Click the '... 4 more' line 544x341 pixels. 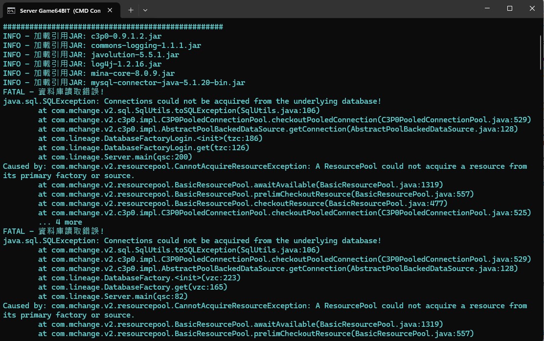(60, 222)
